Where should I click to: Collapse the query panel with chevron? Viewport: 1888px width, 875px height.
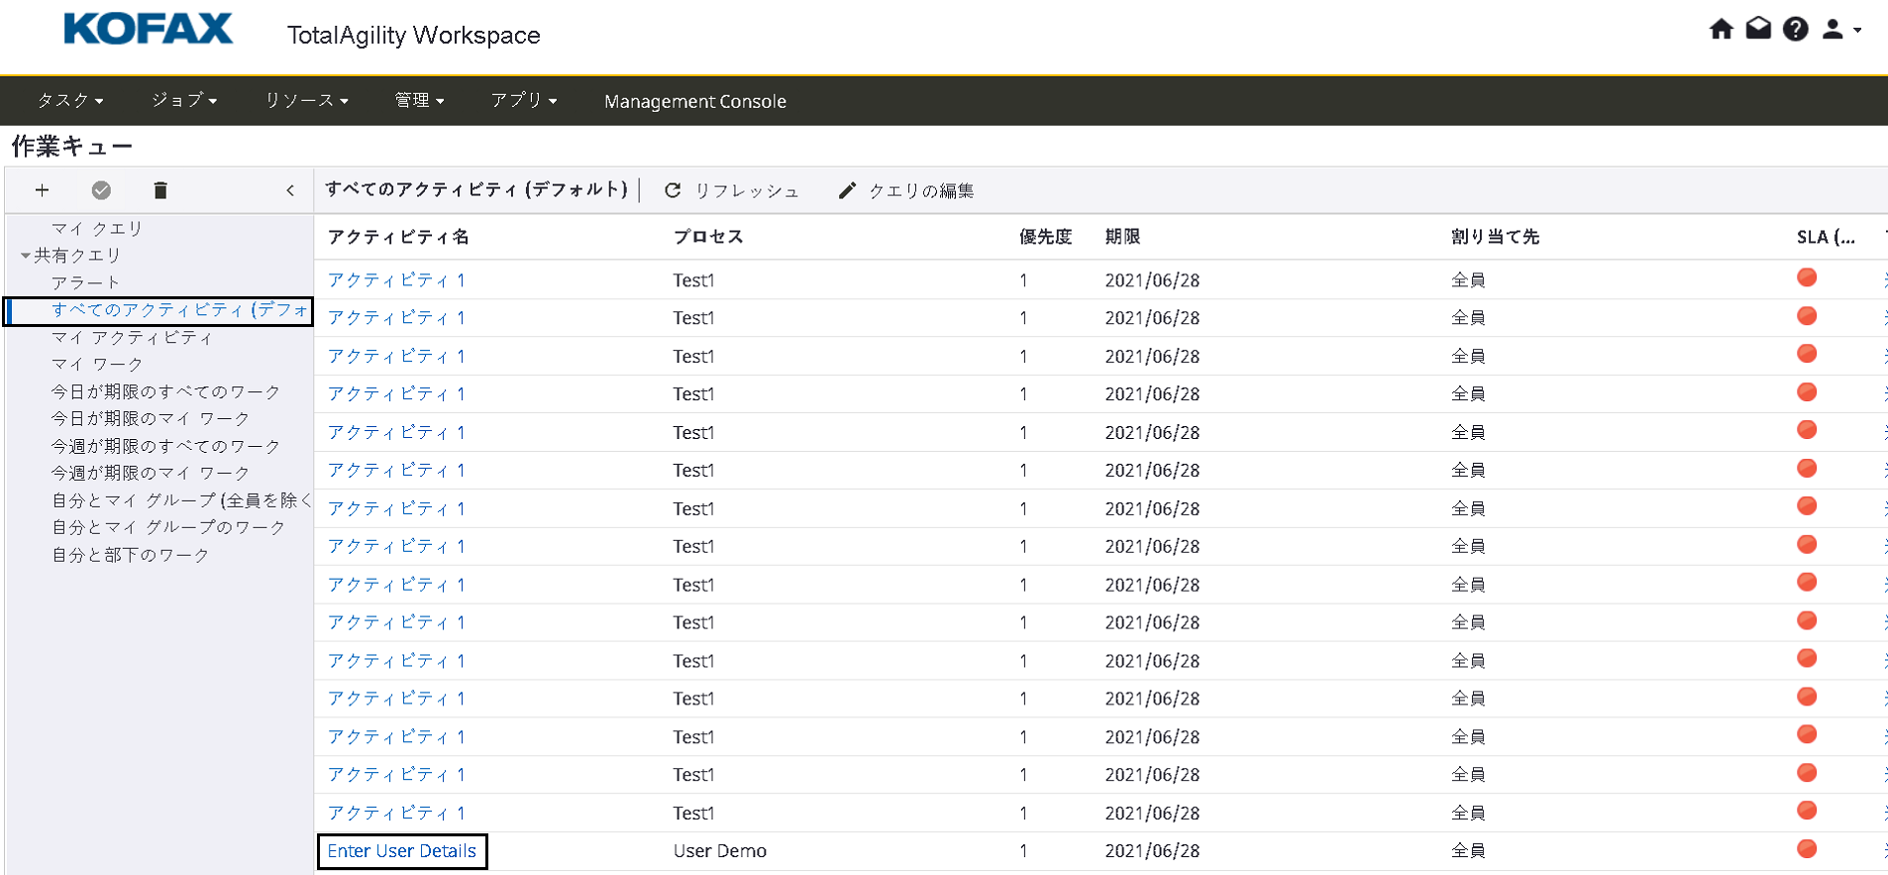click(290, 190)
